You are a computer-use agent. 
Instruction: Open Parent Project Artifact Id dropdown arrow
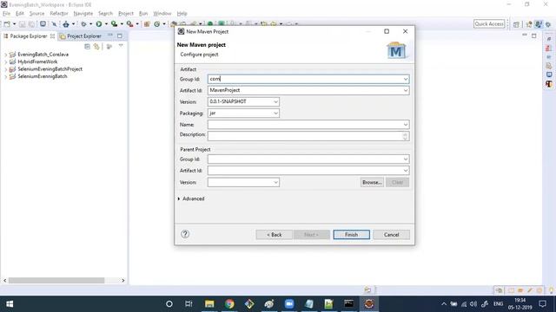coord(406,171)
